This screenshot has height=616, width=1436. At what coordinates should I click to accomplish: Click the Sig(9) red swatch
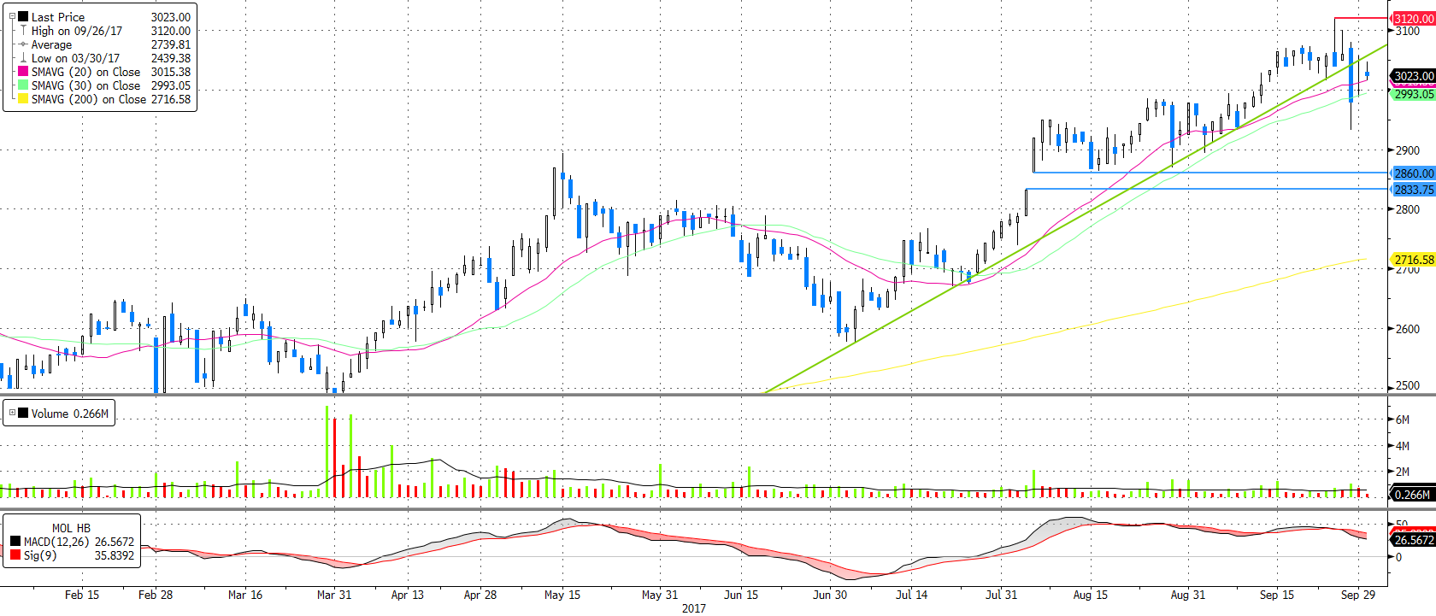15,555
